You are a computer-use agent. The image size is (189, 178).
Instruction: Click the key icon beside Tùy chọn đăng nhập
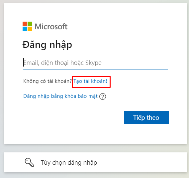(29, 162)
